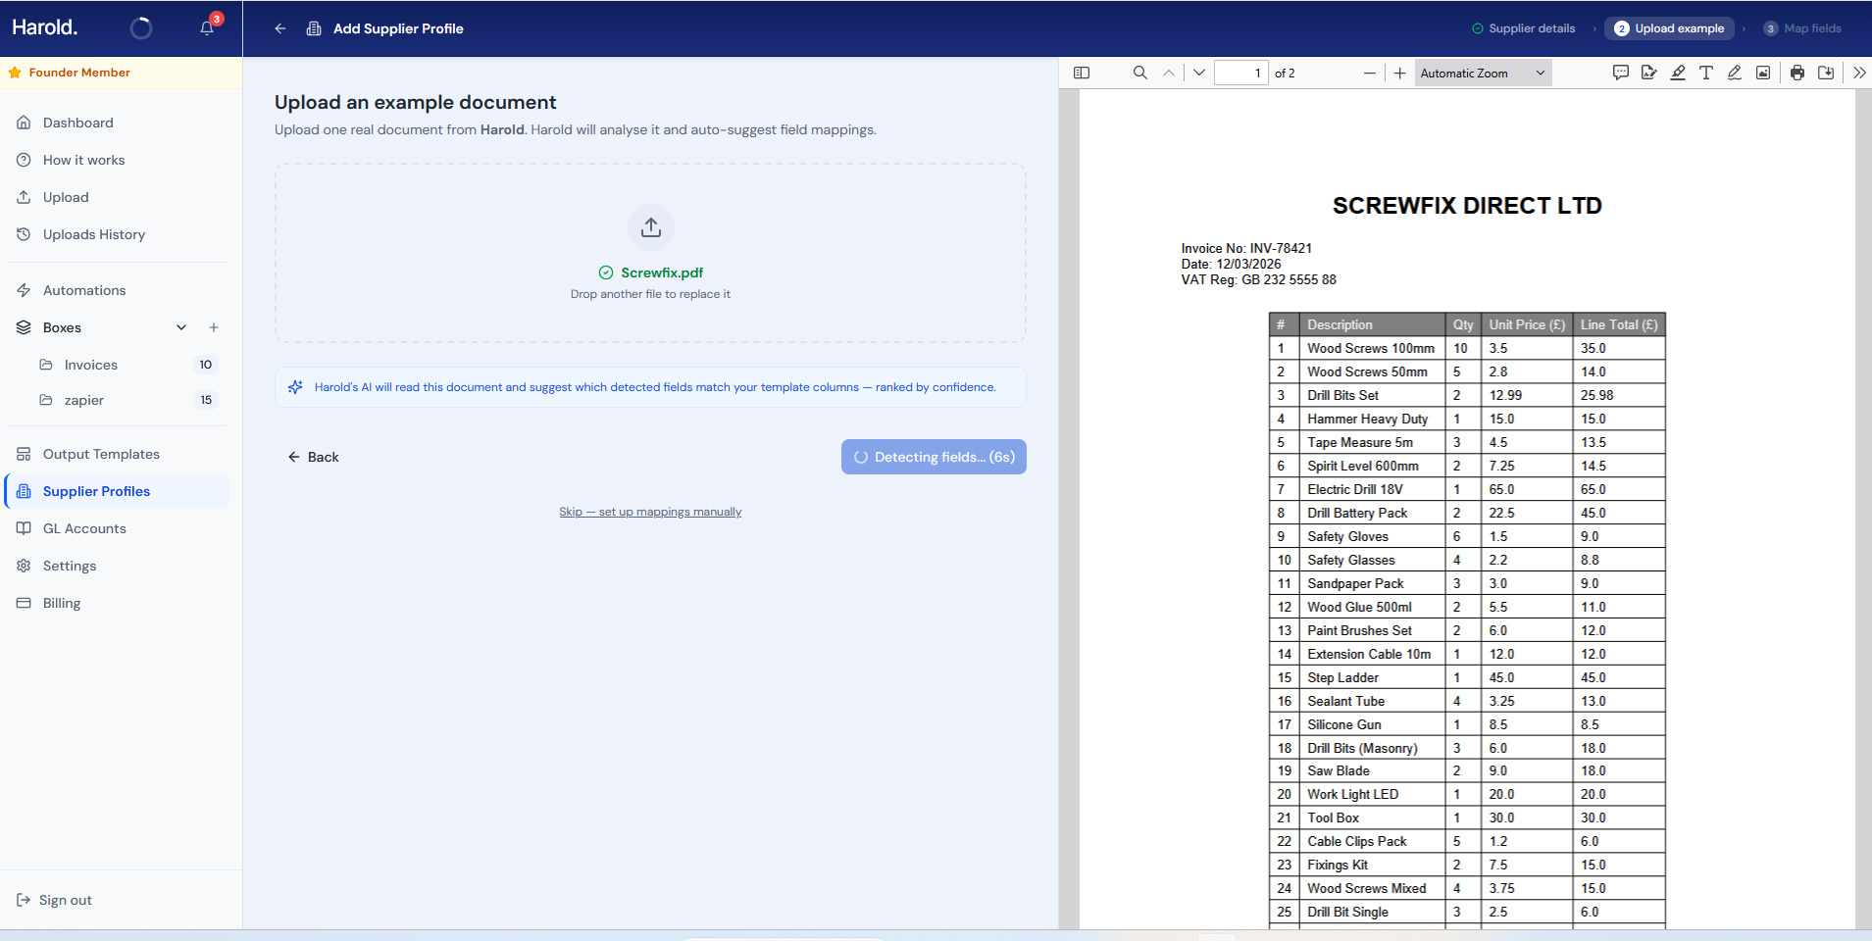Click the Invoices count badge 10
1872x941 pixels.
click(206, 365)
